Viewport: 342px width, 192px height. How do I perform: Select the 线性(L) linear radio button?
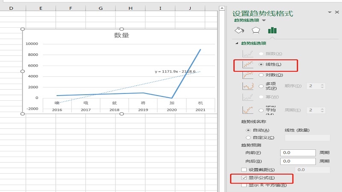click(261, 64)
